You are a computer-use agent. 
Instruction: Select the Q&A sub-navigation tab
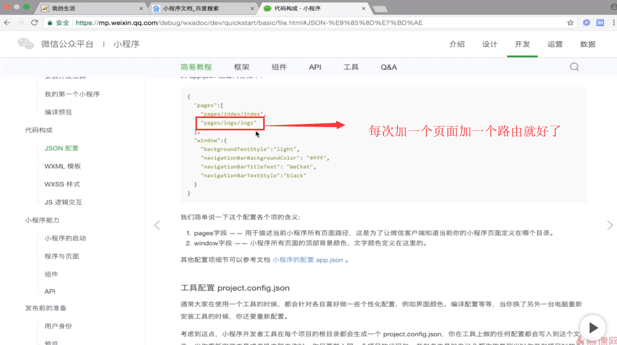(x=389, y=67)
